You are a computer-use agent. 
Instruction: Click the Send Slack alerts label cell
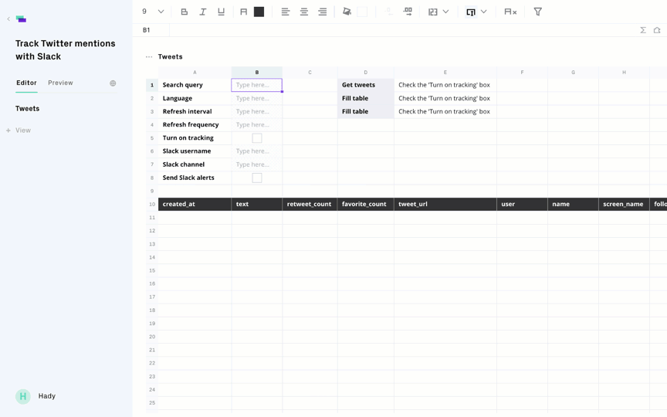(195, 178)
